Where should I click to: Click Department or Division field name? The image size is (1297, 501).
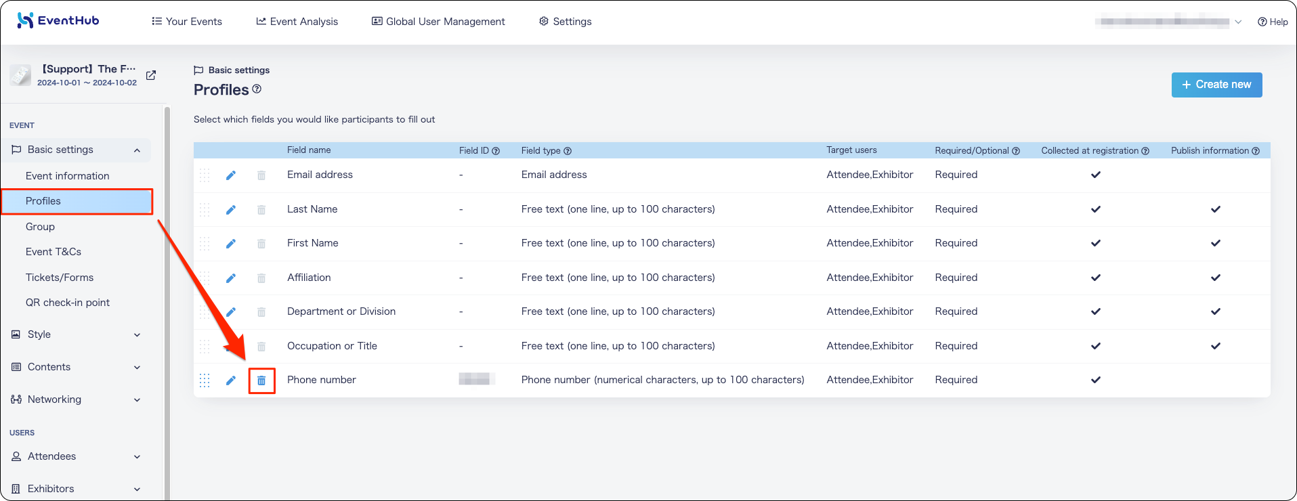(341, 311)
